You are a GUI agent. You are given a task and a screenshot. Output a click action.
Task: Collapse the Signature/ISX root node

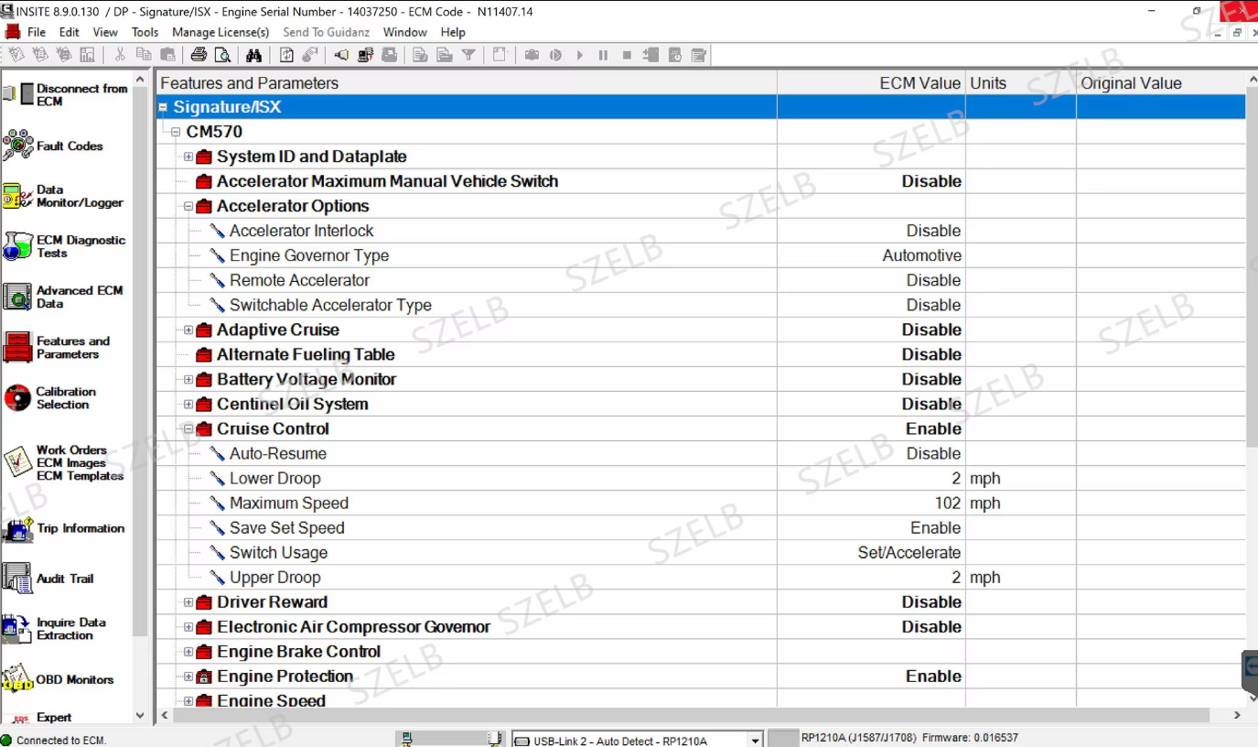pos(163,107)
